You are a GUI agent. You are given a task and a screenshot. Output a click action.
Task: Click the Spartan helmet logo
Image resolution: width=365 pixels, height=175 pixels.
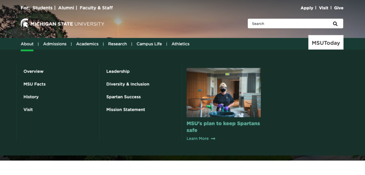[24, 23]
